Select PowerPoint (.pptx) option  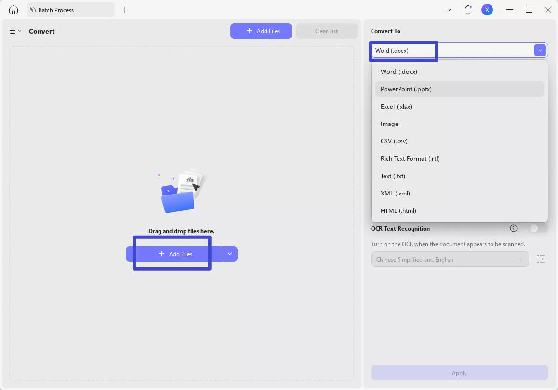[x=406, y=89]
